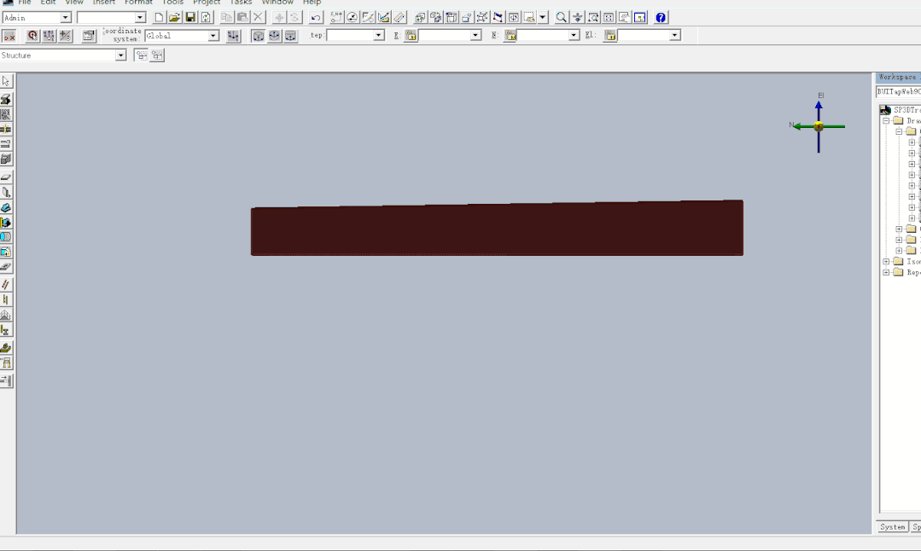Screen dimensions: 921x551
Task: Switch to the System tab
Action: 892,527
